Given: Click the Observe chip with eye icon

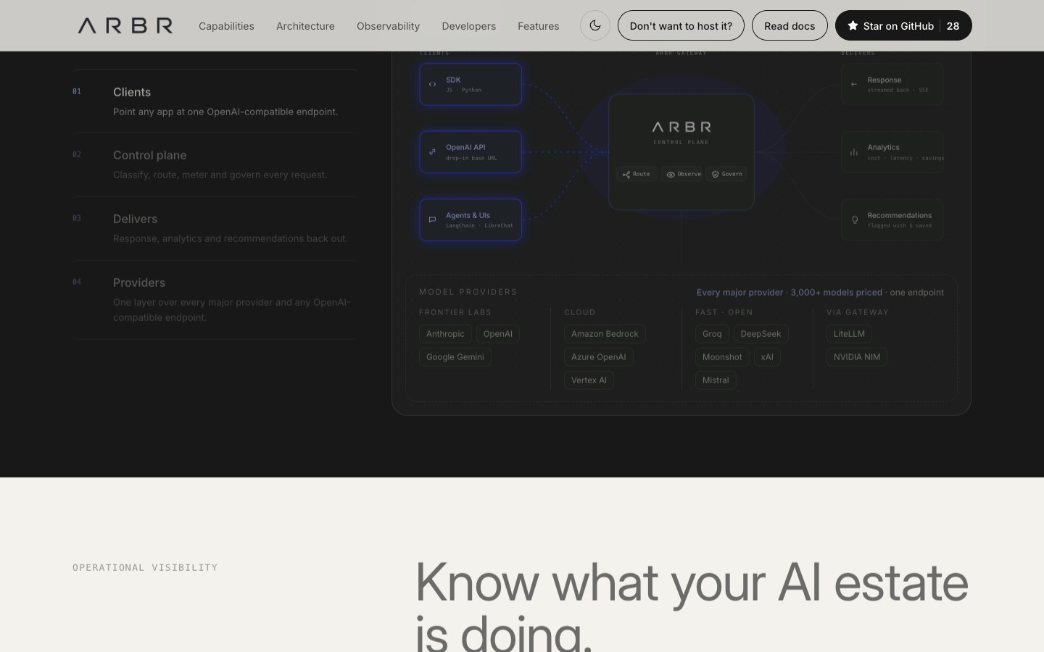Looking at the screenshot, I should tap(681, 174).
